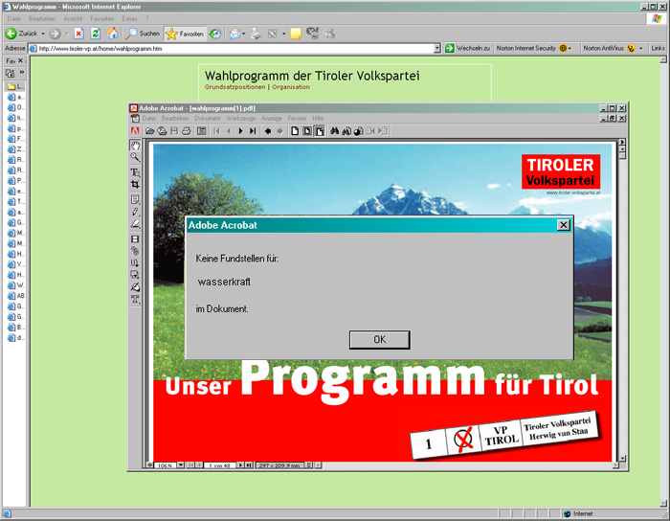The image size is (670, 521).
Task: Click the Find binoculars icon in Acrobat
Action: (x=334, y=131)
